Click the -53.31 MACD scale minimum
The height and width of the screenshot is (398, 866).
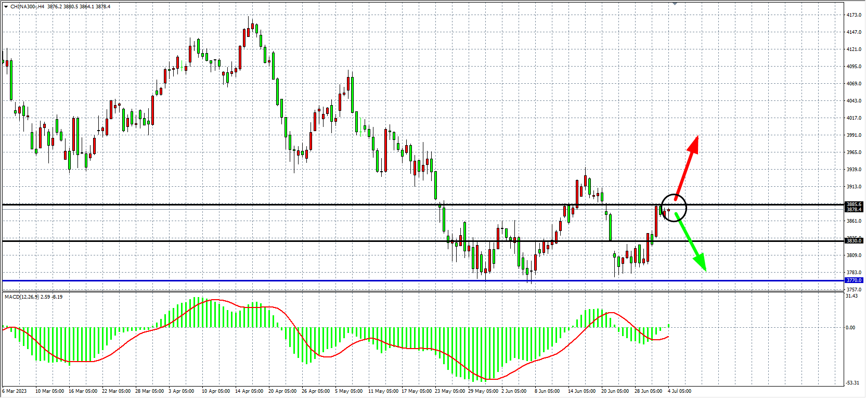point(852,383)
